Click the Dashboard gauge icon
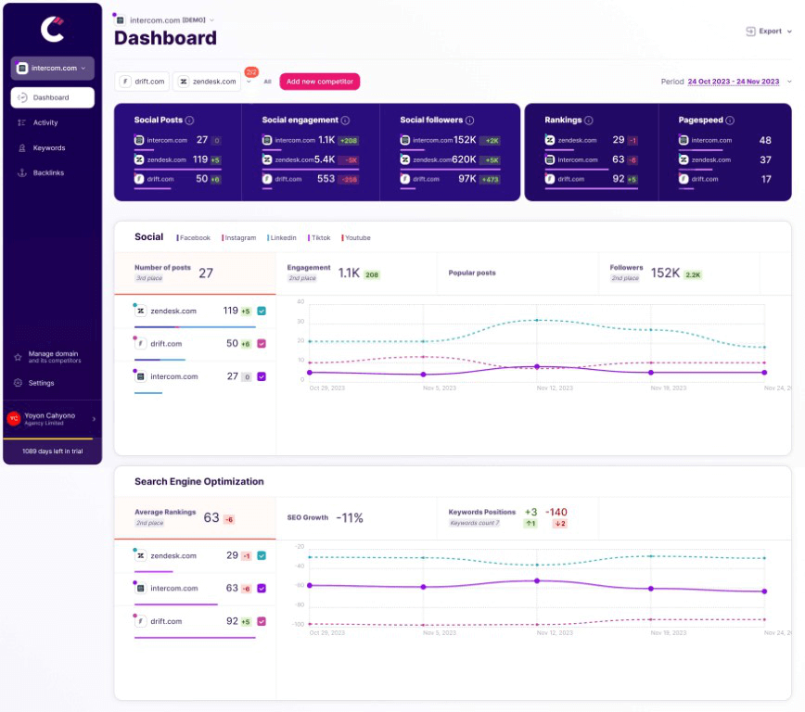 pyautogui.click(x=22, y=97)
